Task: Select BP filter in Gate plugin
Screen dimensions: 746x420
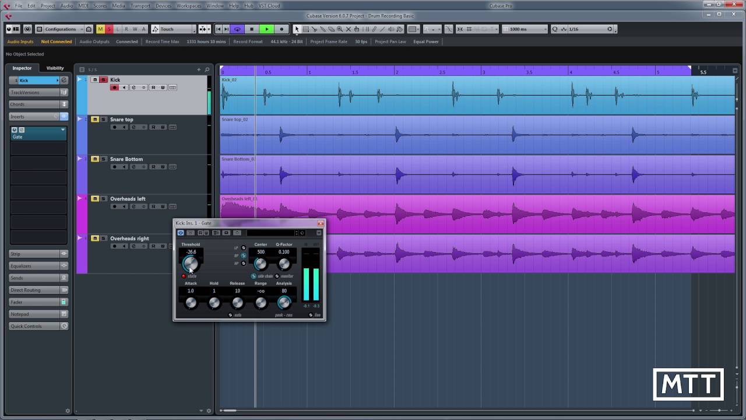Action: (x=244, y=256)
